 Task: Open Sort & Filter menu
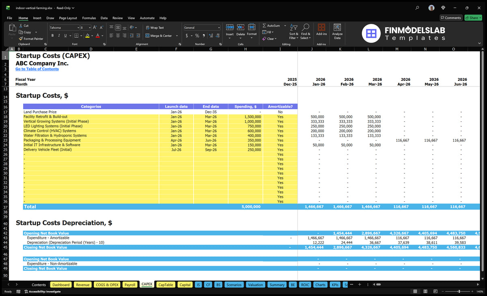(294, 31)
